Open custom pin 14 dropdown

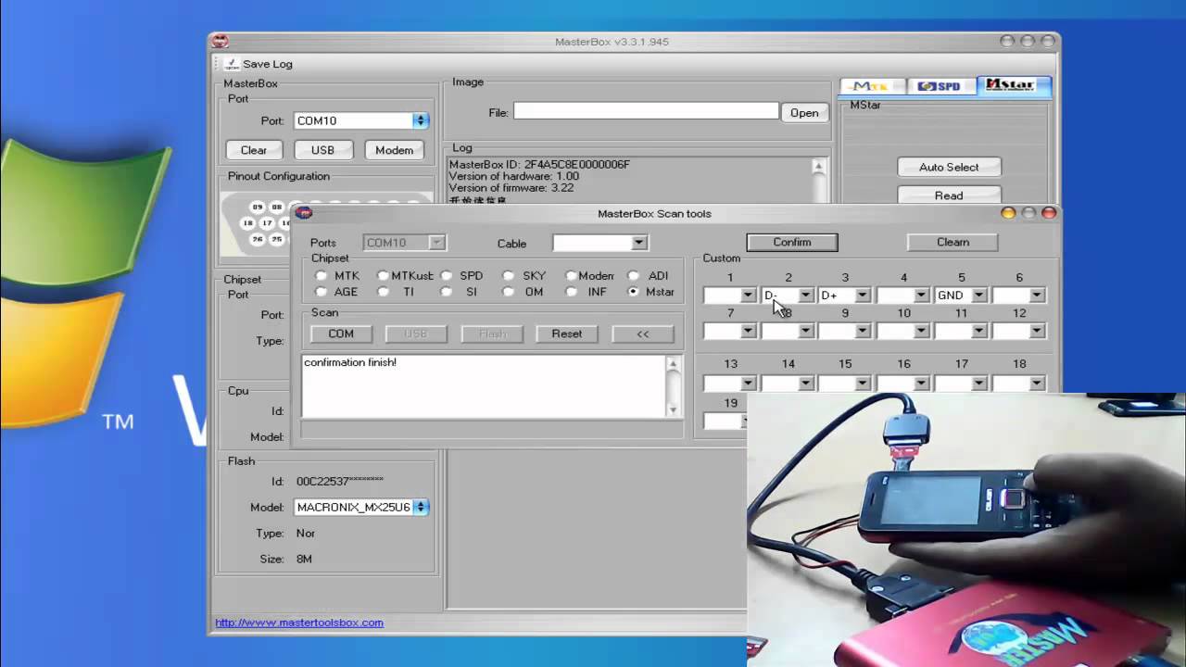pos(805,383)
